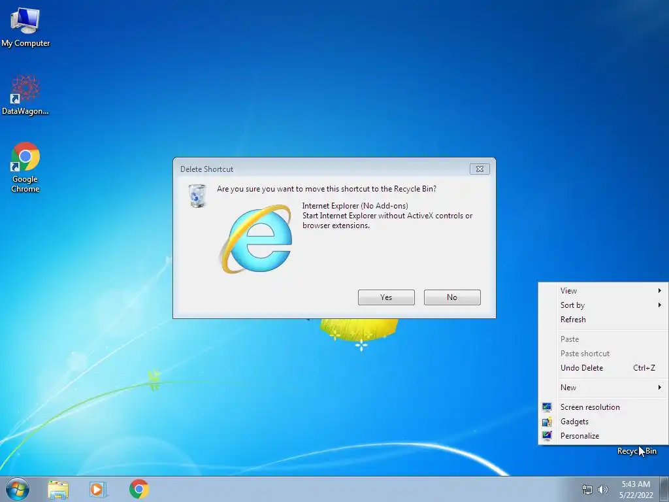The image size is (669, 502).
Task: Click the Recycle Bin icon in dialog
Action: (197, 195)
